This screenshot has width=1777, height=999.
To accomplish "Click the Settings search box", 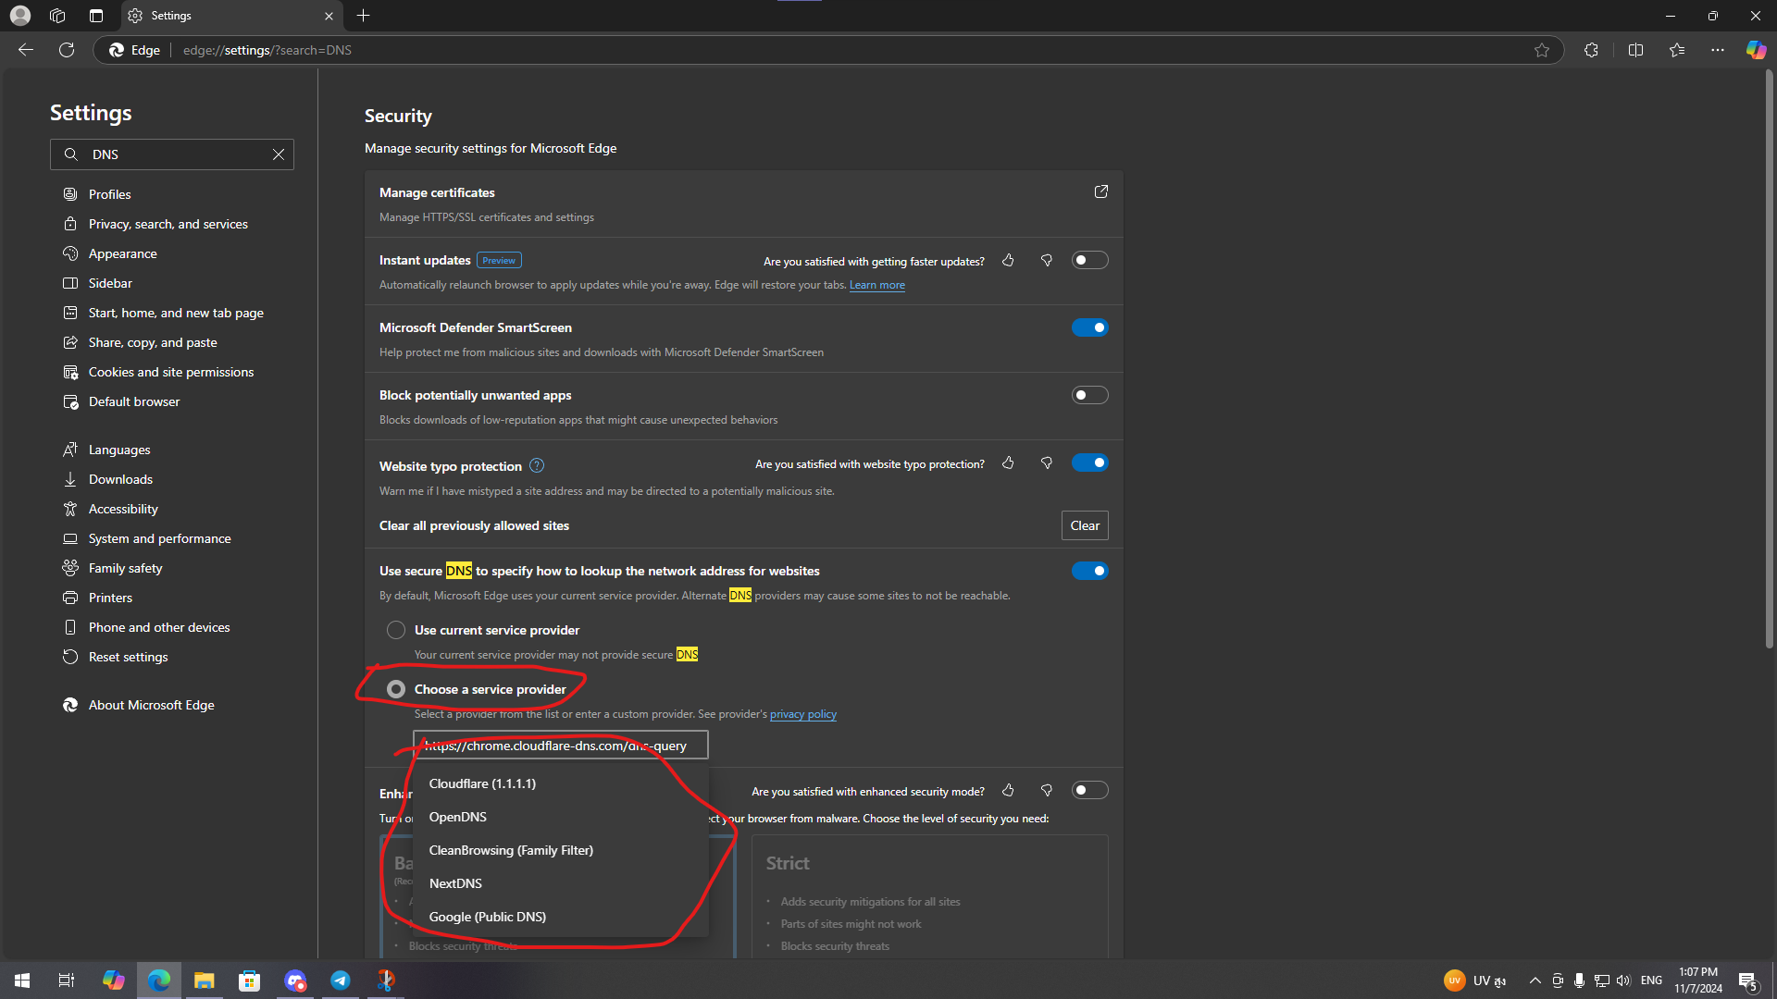I will coord(172,154).
